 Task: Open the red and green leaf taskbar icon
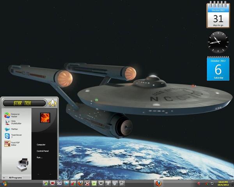point(73,183)
